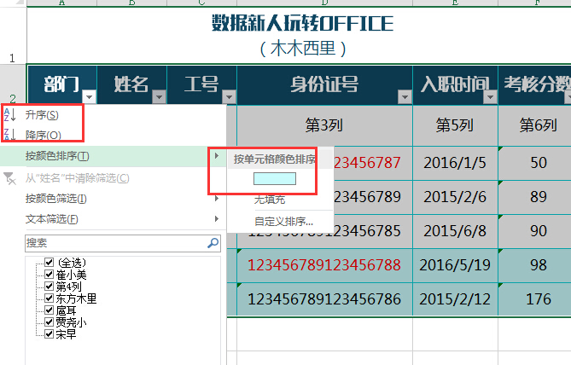Uncheck the 第4列 checkbox
The image size is (571, 365).
tap(50, 286)
